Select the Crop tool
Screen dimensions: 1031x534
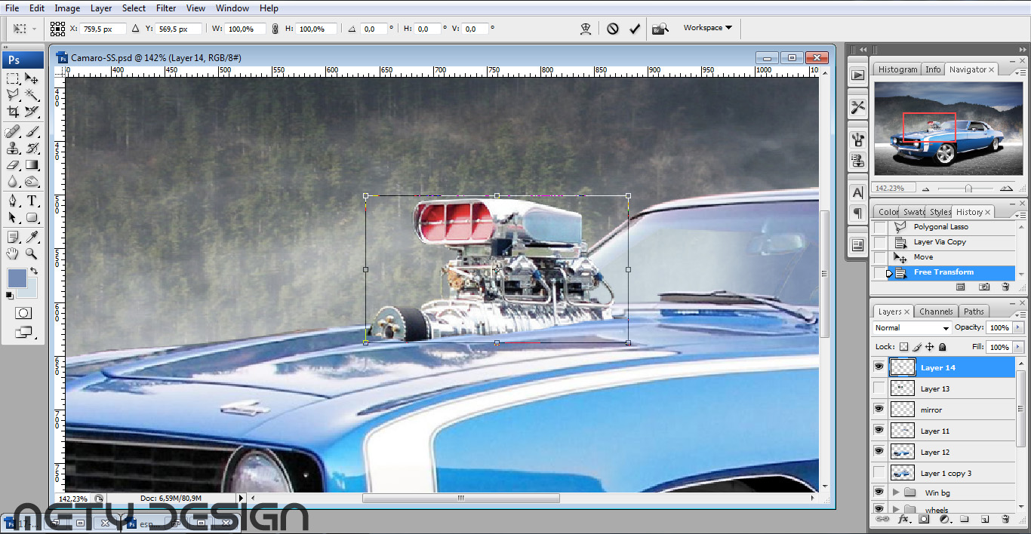[x=13, y=112]
